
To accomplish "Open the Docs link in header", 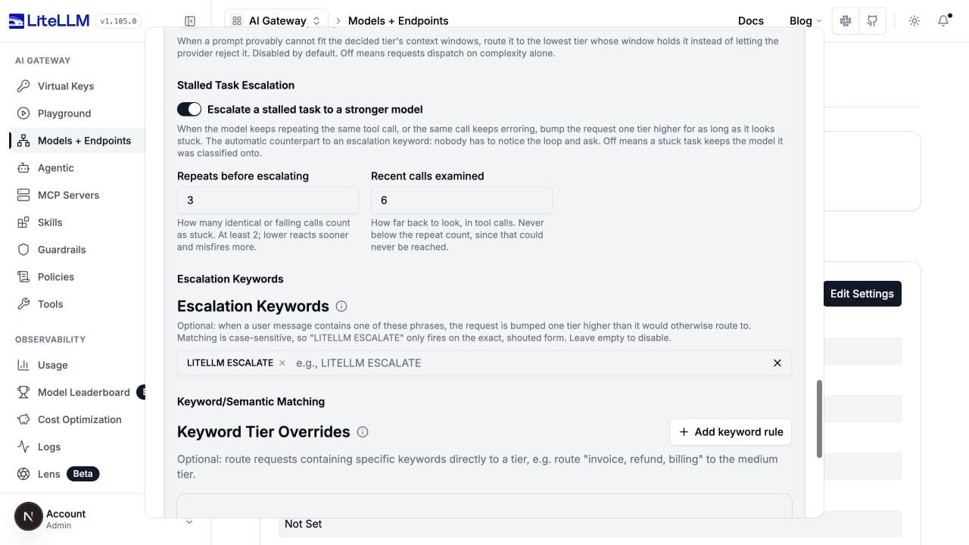I will coord(751,20).
